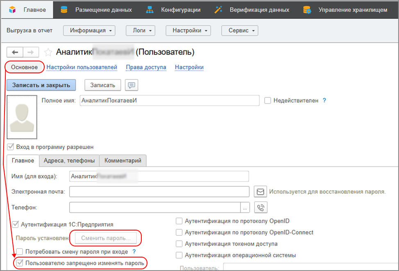Enable Потребовать смену пароля при входе
This screenshot has height=271, width=399.
coord(19,252)
